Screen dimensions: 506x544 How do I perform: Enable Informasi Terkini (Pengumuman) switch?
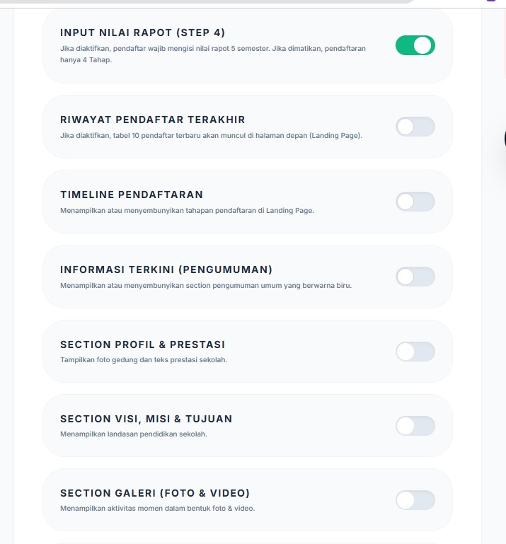(x=415, y=277)
